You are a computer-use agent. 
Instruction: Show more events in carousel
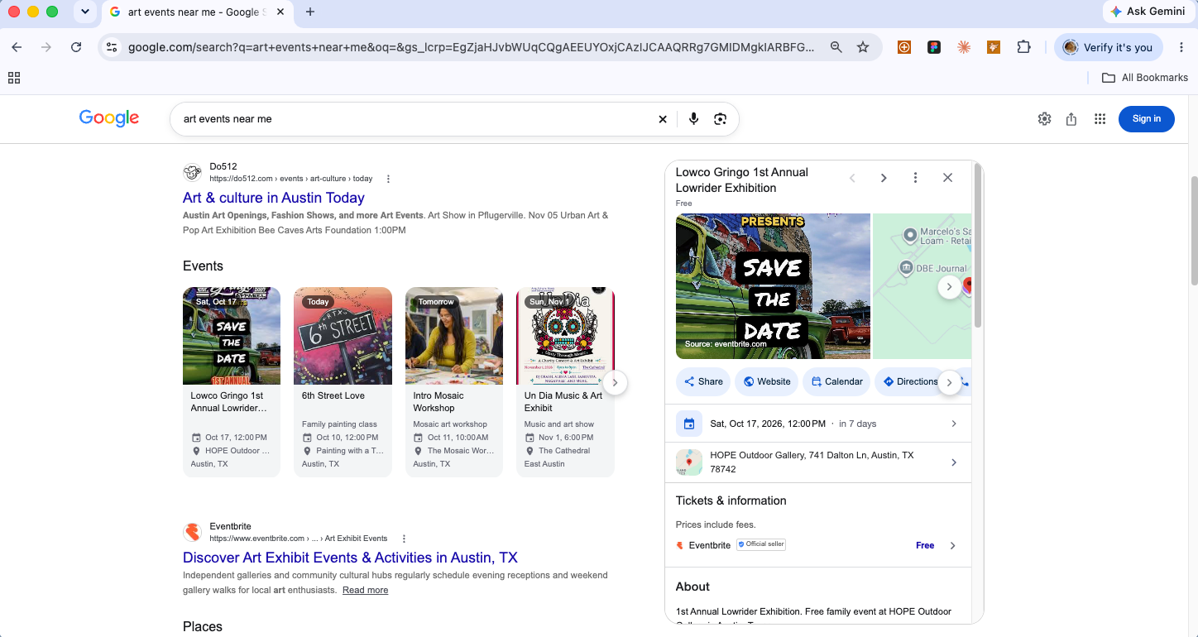(615, 382)
